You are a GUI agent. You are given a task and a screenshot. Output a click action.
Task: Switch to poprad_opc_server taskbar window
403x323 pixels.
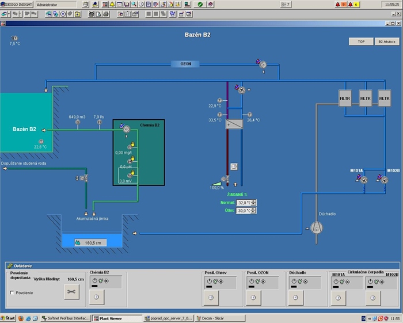(168, 318)
